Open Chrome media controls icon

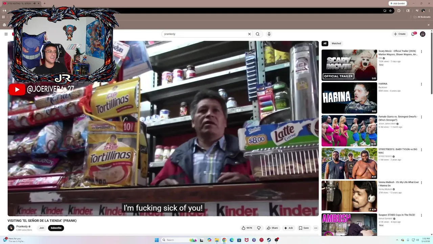417,11
